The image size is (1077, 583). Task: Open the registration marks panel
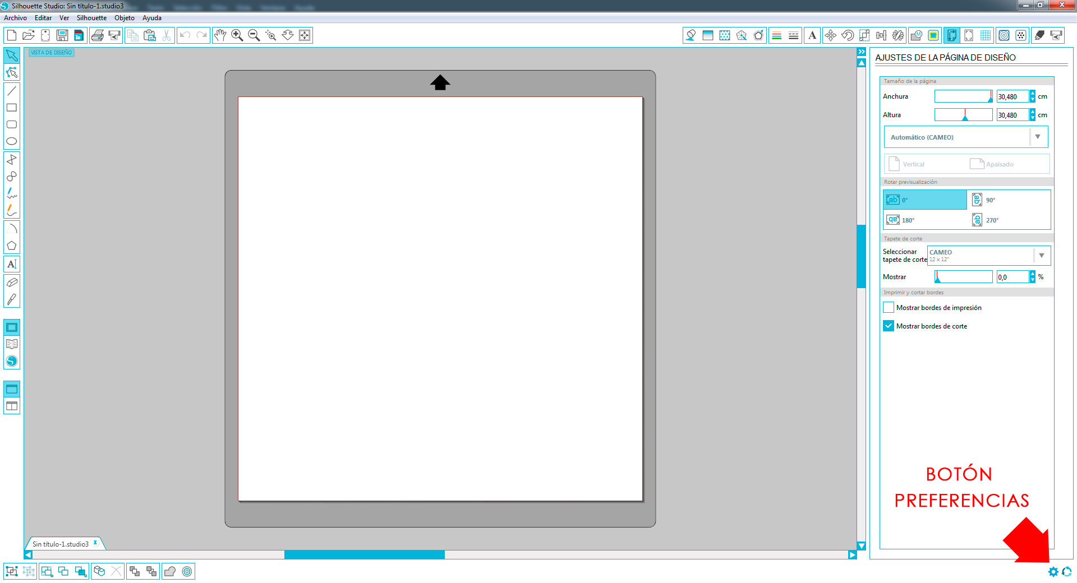969,35
